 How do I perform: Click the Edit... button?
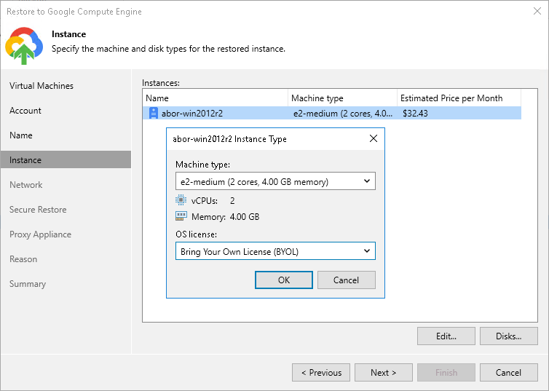click(446, 336)
